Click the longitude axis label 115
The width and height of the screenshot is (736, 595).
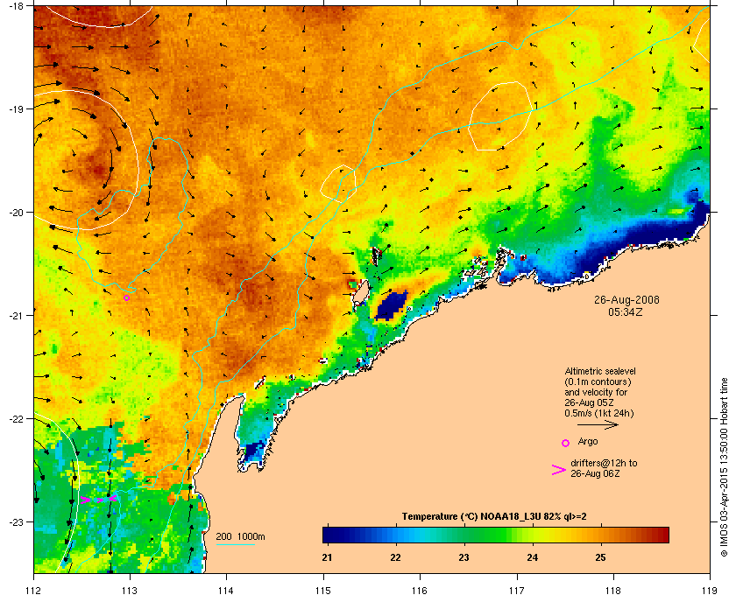[323, 591]
